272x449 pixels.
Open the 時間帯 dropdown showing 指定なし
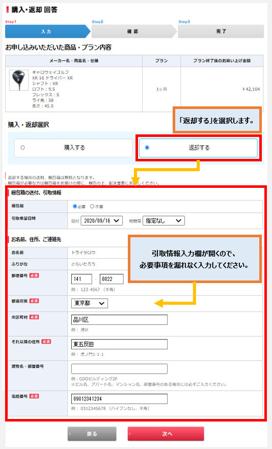pos(164,221)
